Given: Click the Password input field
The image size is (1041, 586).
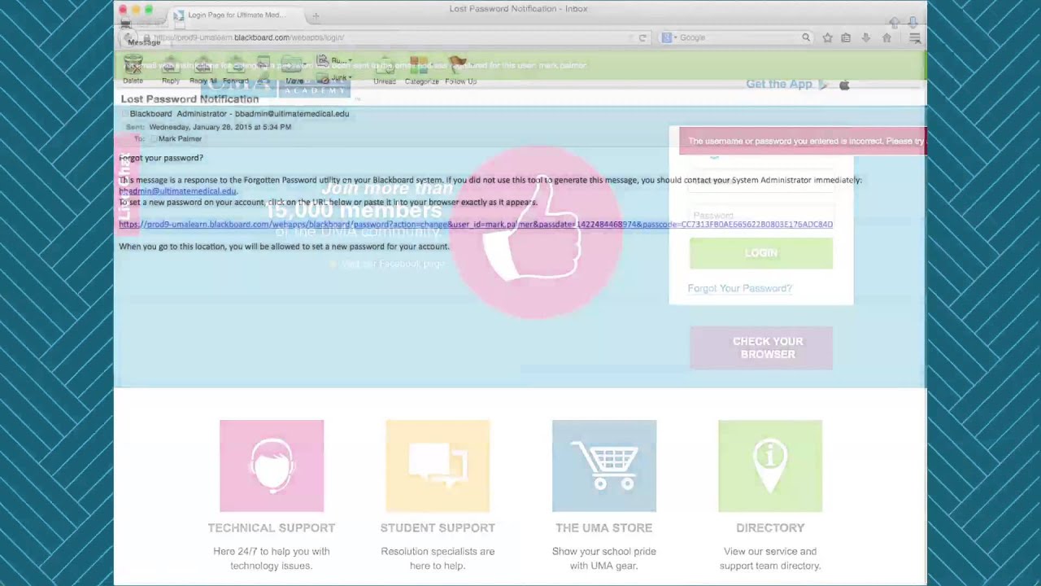Looking at the screenshot, I should [761, 216].
